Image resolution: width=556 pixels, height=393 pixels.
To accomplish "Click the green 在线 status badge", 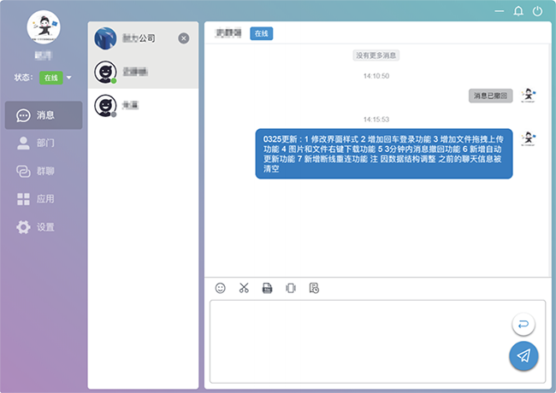I will click(x=50, y=78).
